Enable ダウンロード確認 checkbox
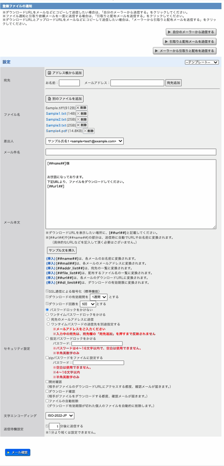 [47, 391]
